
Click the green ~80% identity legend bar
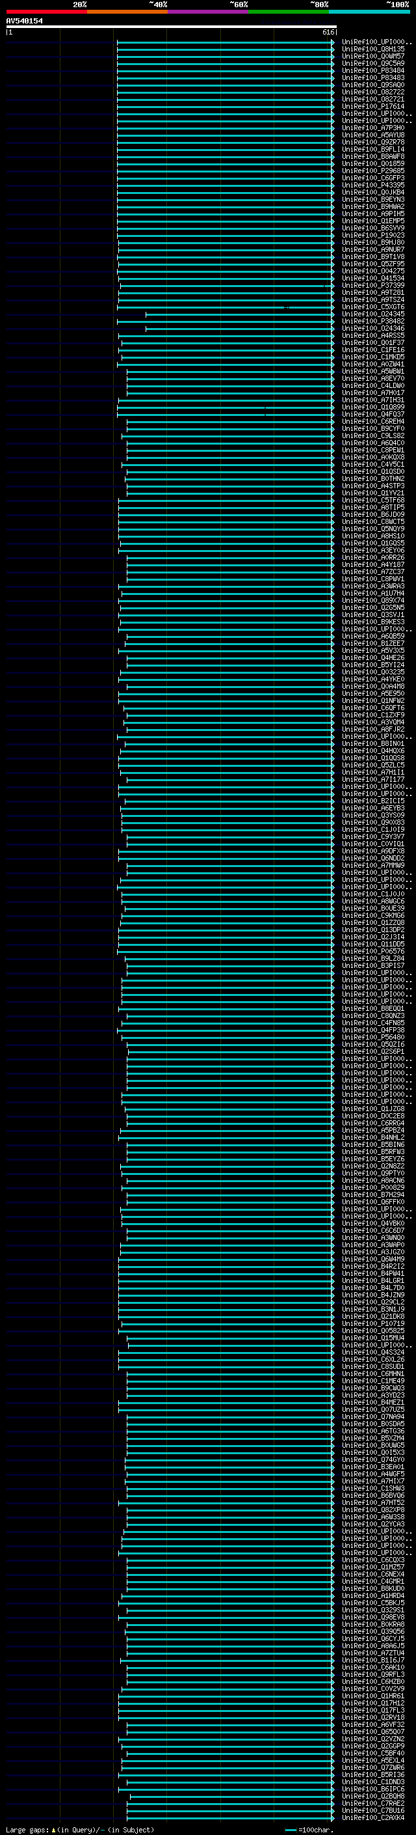pyautogui.click(x=289, y=12)
